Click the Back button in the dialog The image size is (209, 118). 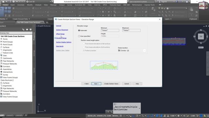coord(86,84)
